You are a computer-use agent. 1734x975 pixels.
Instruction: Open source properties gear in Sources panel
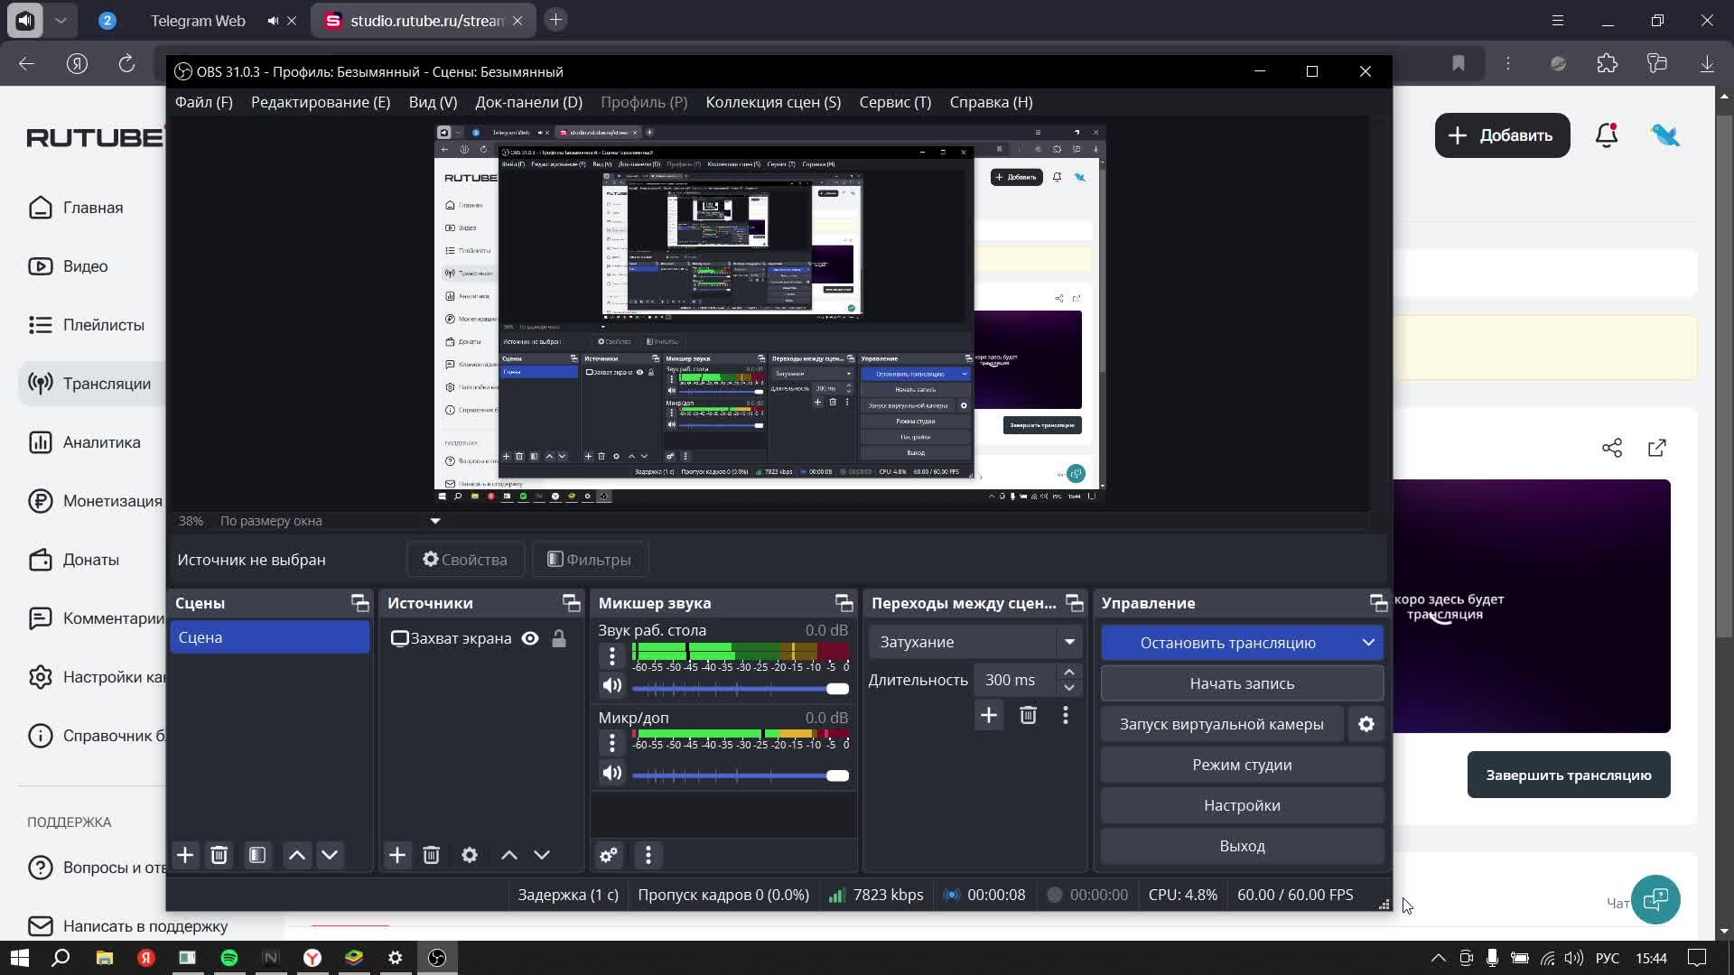470,855
